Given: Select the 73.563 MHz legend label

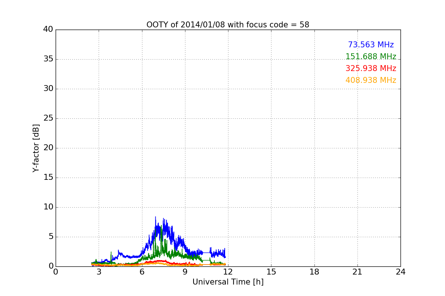Looking at the screenshot, I should click(x=371, y=45).
